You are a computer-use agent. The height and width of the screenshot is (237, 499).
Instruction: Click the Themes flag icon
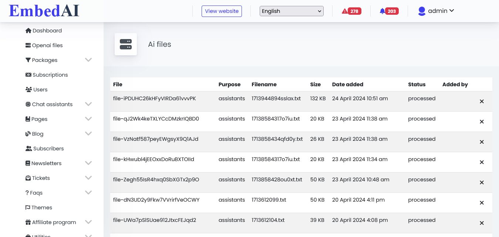[28, 208]
